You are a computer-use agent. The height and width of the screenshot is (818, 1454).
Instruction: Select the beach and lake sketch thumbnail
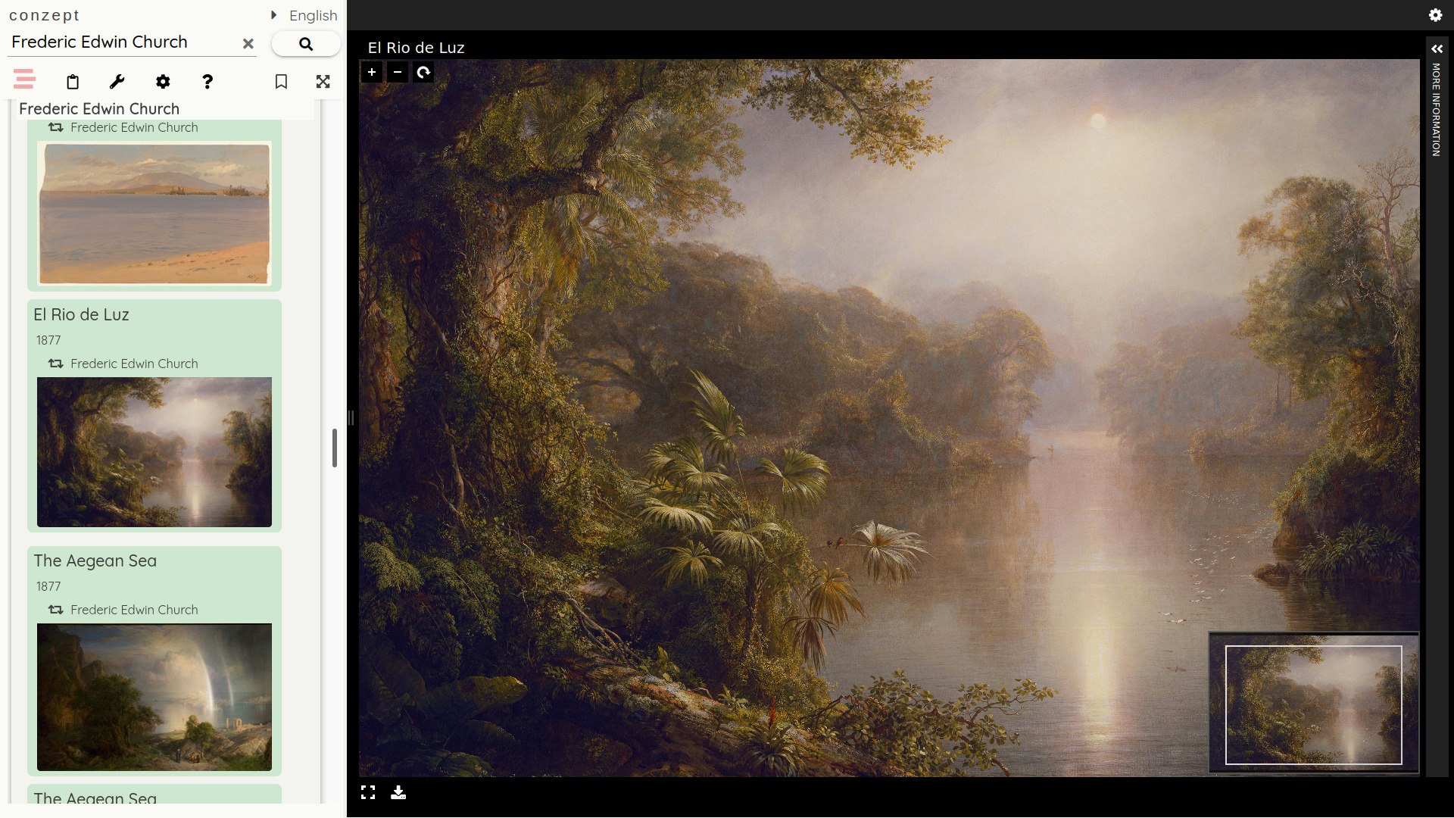pos(154,214)
